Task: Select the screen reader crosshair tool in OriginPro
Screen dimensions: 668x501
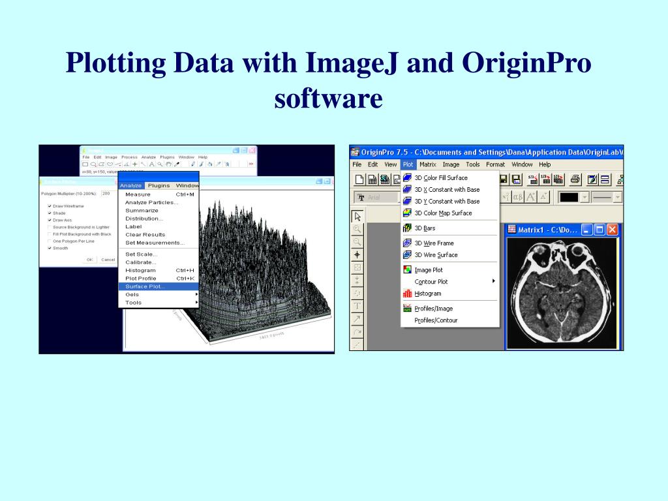Action: 357,255
